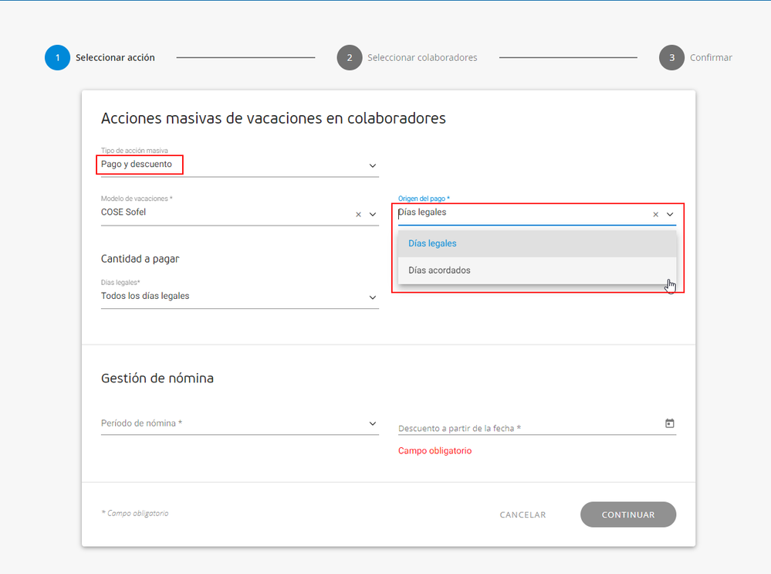Click the step 3 circle icon

pyautogui.click(x=672, y=58)
